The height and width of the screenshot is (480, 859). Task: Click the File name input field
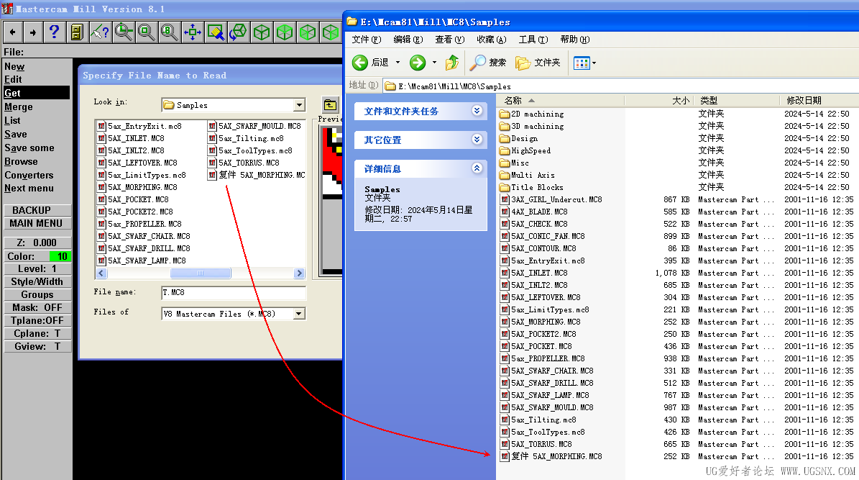[234, 292]
